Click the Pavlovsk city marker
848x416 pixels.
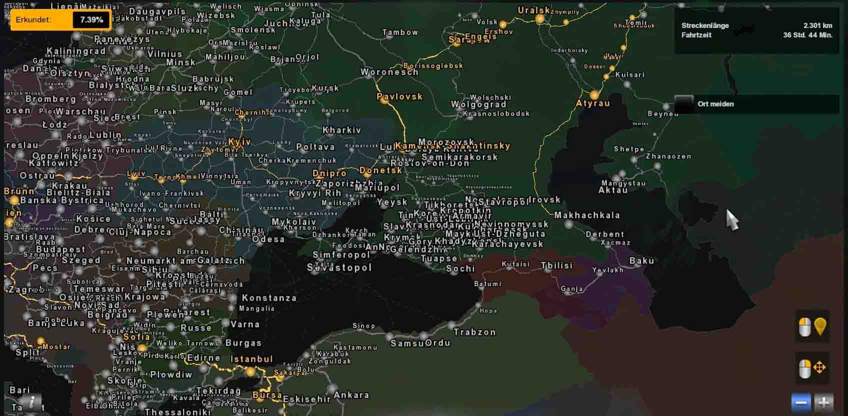pyautogui.click(x=384, y=100)
